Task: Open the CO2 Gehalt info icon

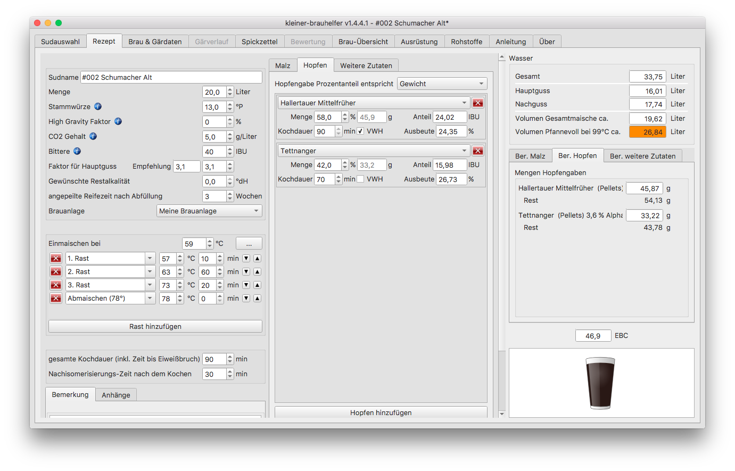Action: pyautogui.click(x=93, y=136)
